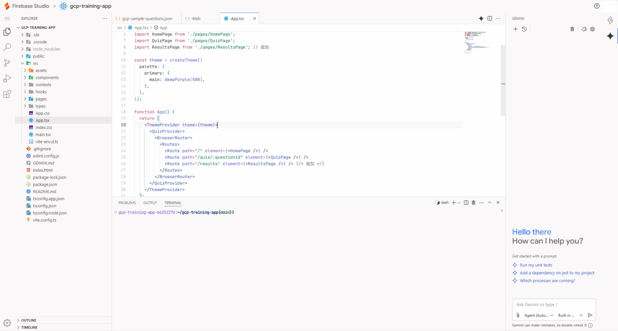Screen dimensions: 618x331
Task: Open the Agent mode dropdown
Action: [539, 315]
